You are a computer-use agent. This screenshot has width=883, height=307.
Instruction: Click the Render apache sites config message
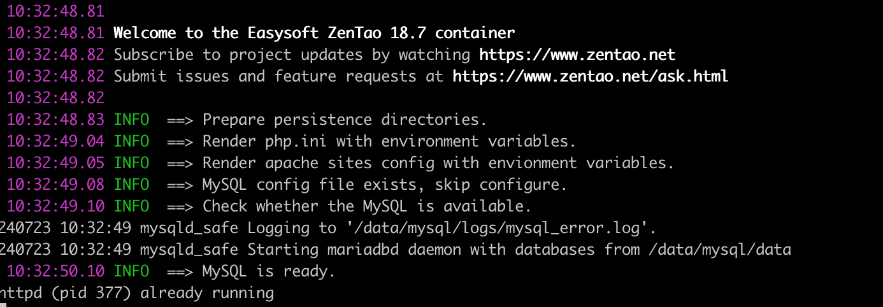click(438, 163)
